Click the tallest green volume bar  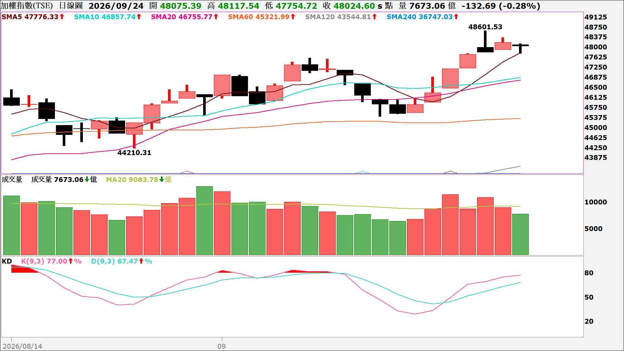[x=204, y=220]
